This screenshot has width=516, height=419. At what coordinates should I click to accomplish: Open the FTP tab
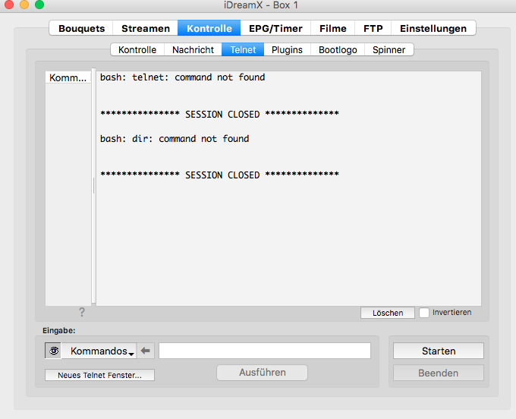coord(373,28)
